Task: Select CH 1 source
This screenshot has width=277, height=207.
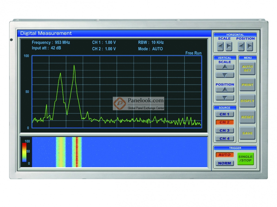Action: coord(225,114)
